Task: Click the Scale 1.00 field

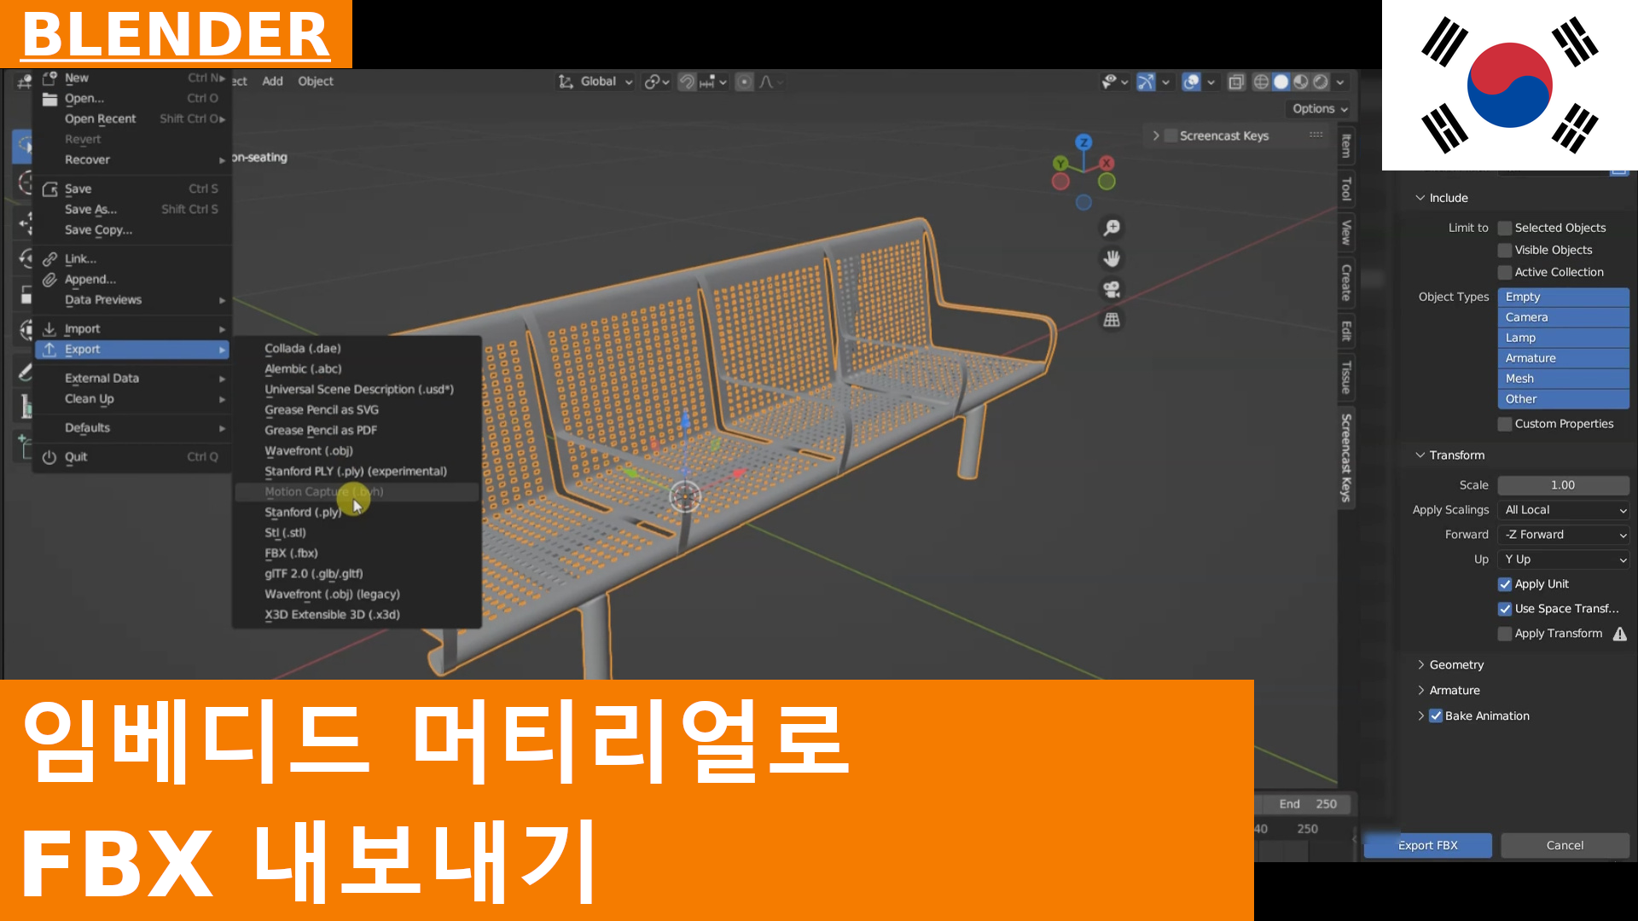Action: click(x=1564, y=485)
